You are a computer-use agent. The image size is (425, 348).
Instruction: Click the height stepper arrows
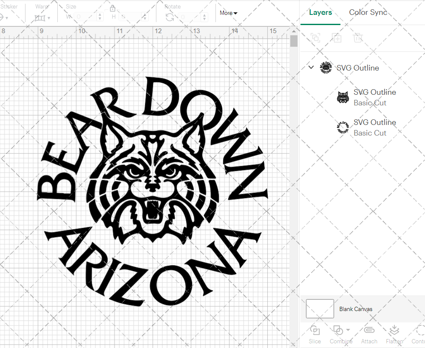click(x=145, y=17)
